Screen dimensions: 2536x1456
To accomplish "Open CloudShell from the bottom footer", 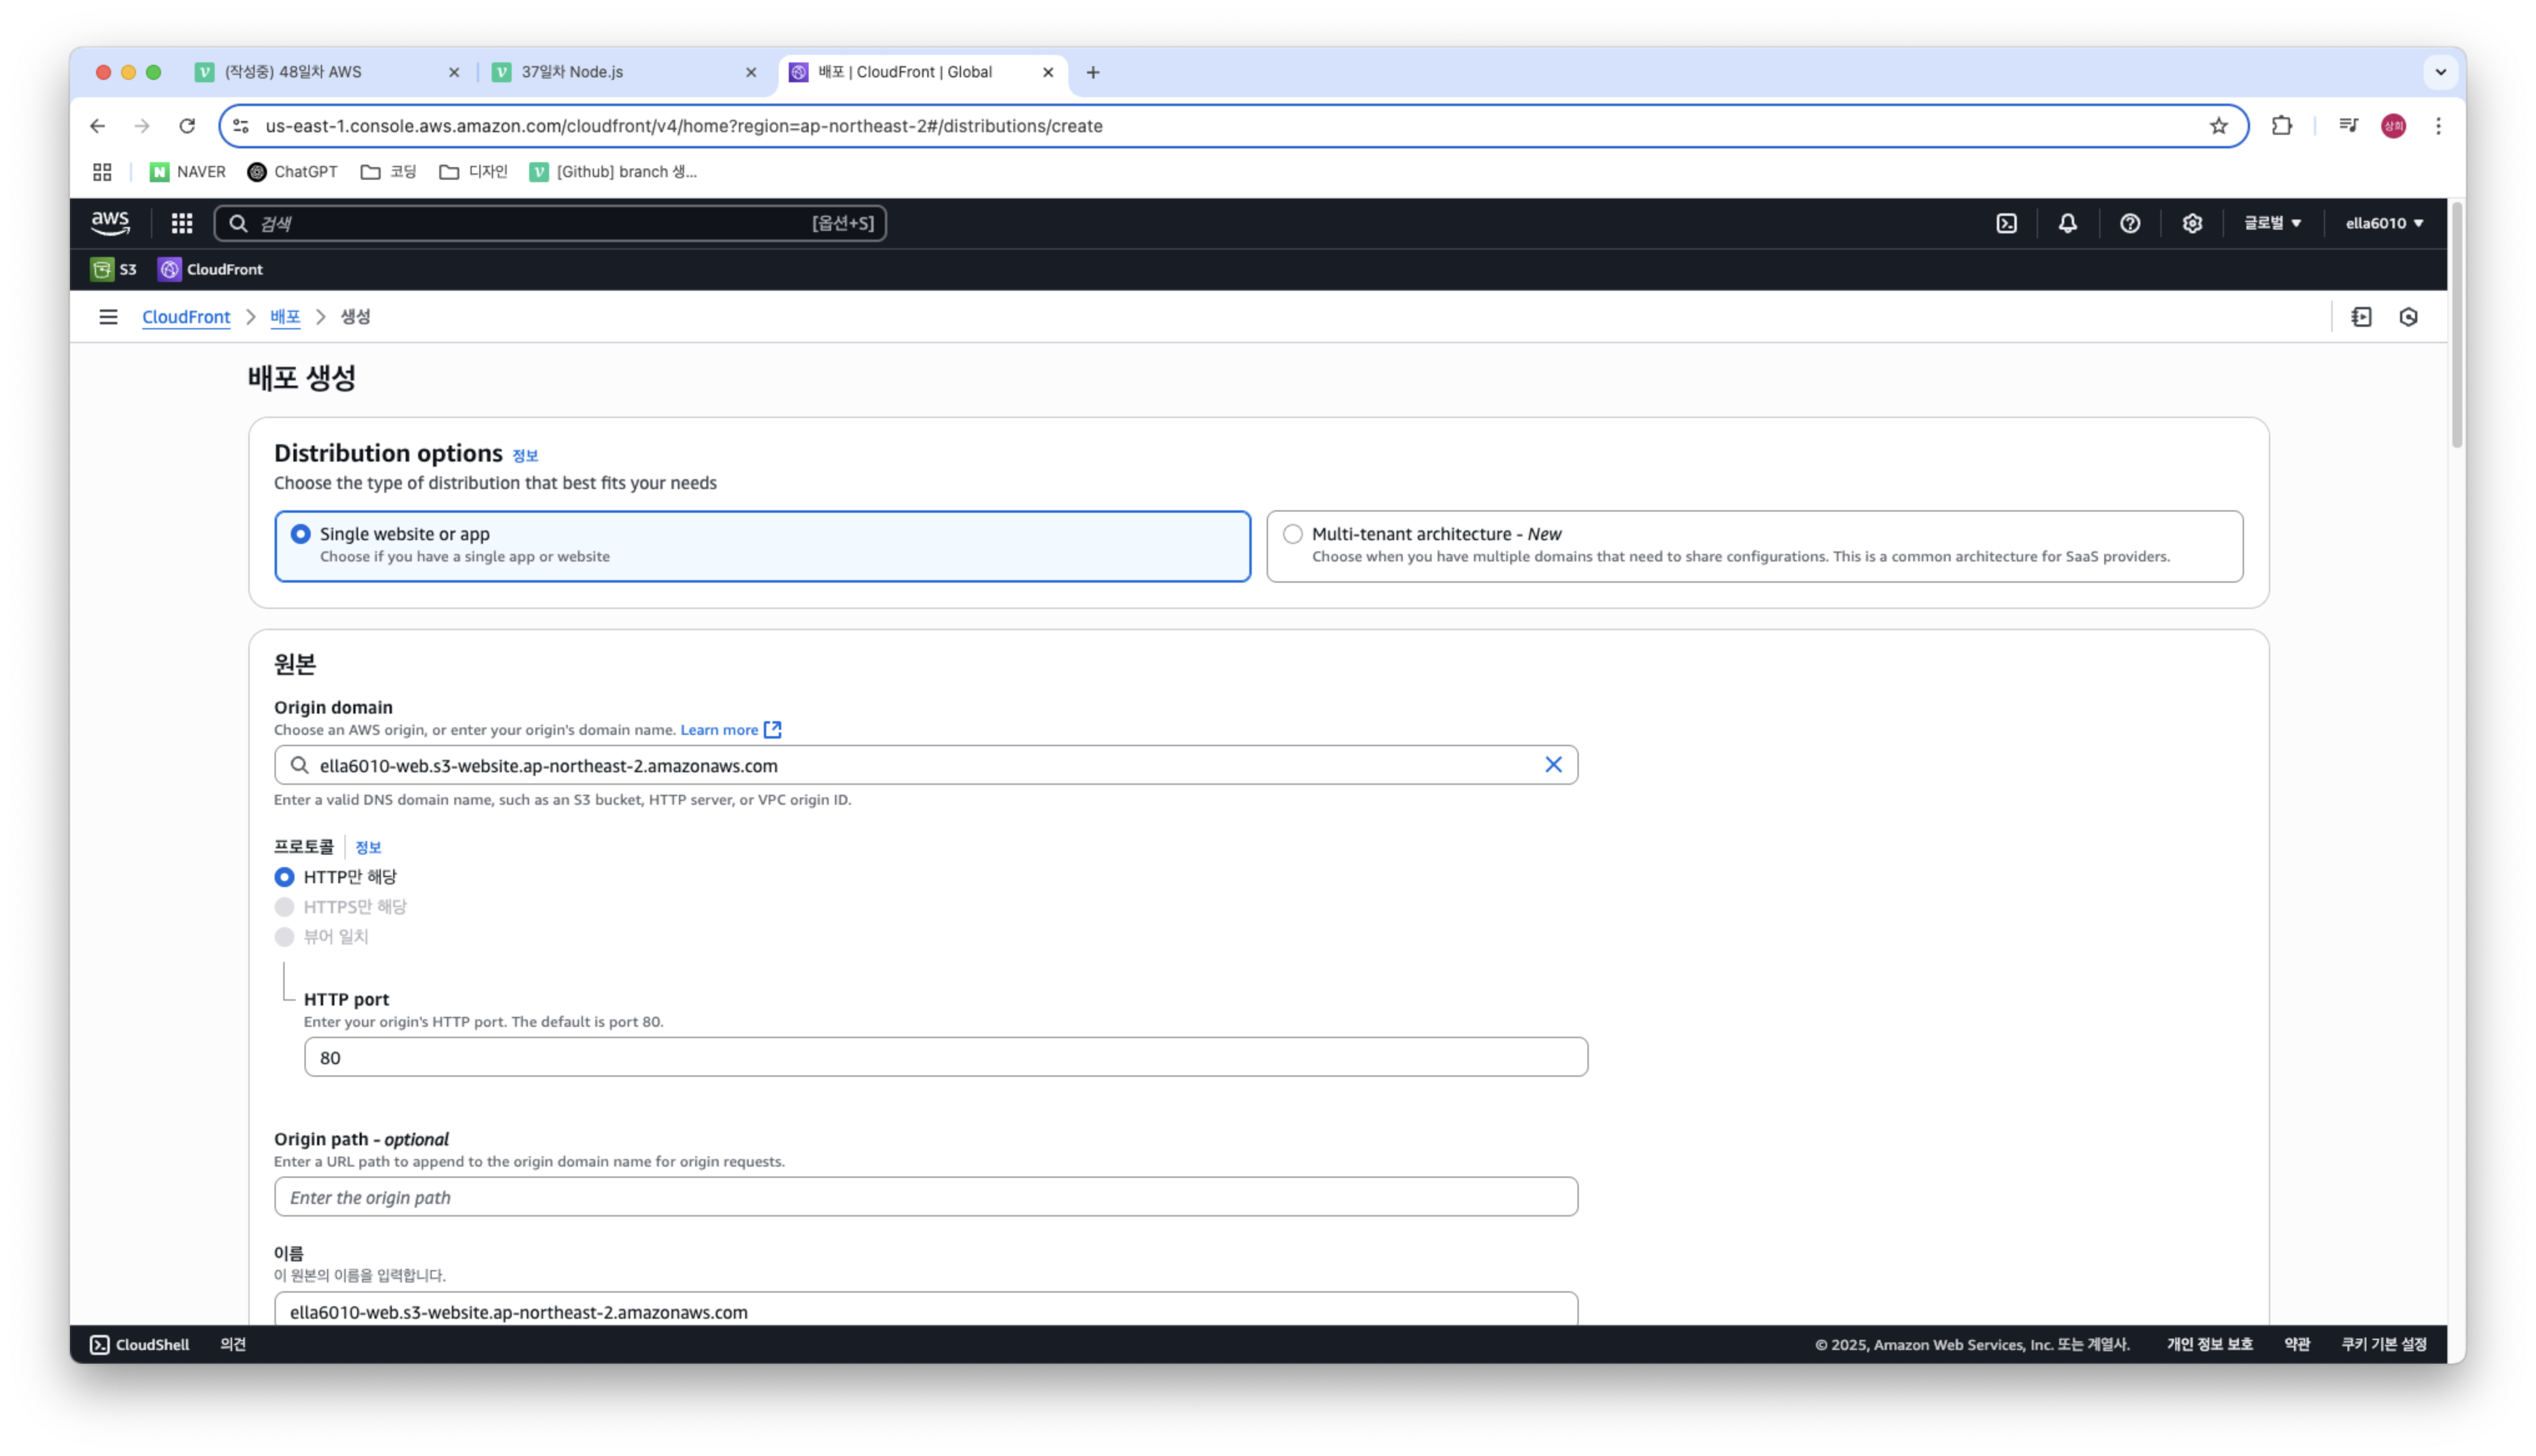I will click(140, 1345).
